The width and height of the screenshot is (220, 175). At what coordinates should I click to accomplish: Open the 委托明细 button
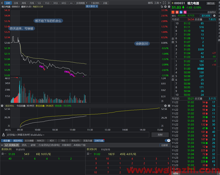[x=206, y=16]
